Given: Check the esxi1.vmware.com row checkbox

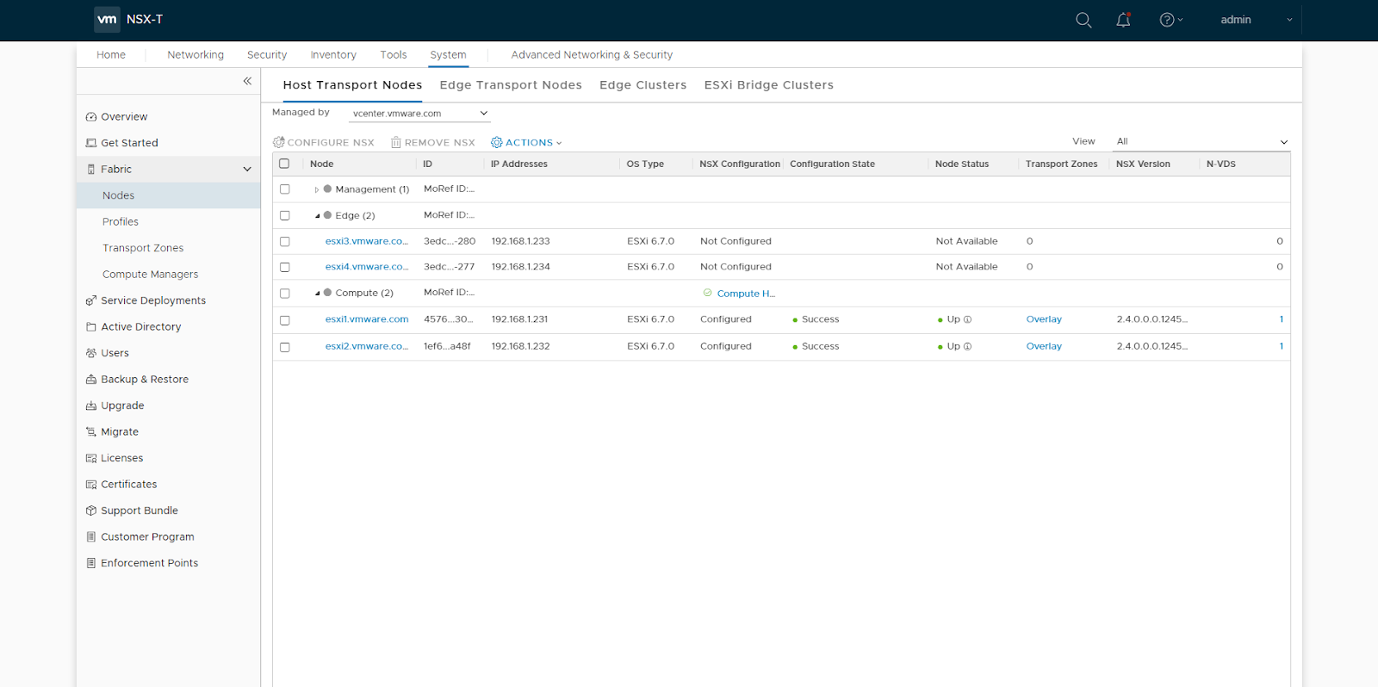Looking at the screenshot, I should coord(285,320).
